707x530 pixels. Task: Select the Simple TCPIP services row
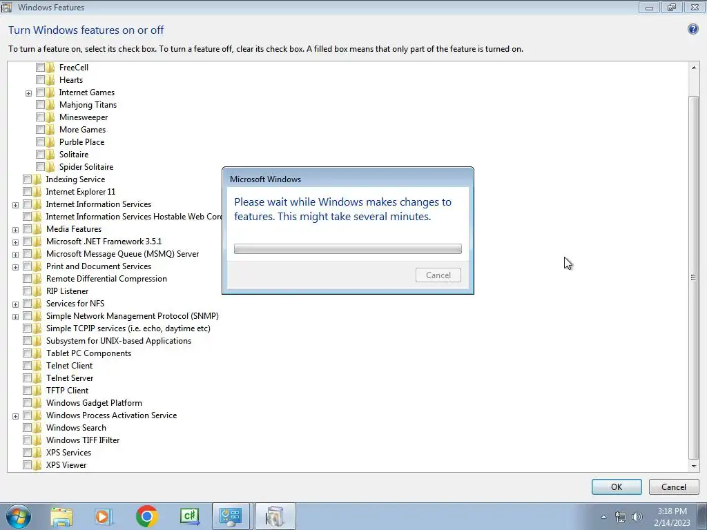click(128, 328)
